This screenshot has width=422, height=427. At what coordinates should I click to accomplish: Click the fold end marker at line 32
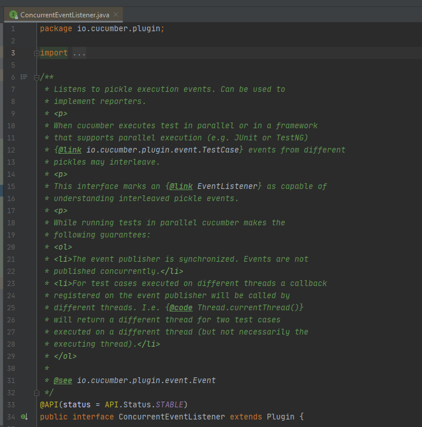pyautogui.click(x=36, y=393)
